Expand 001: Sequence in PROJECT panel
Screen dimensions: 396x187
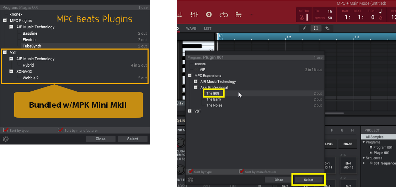[364, 163]
